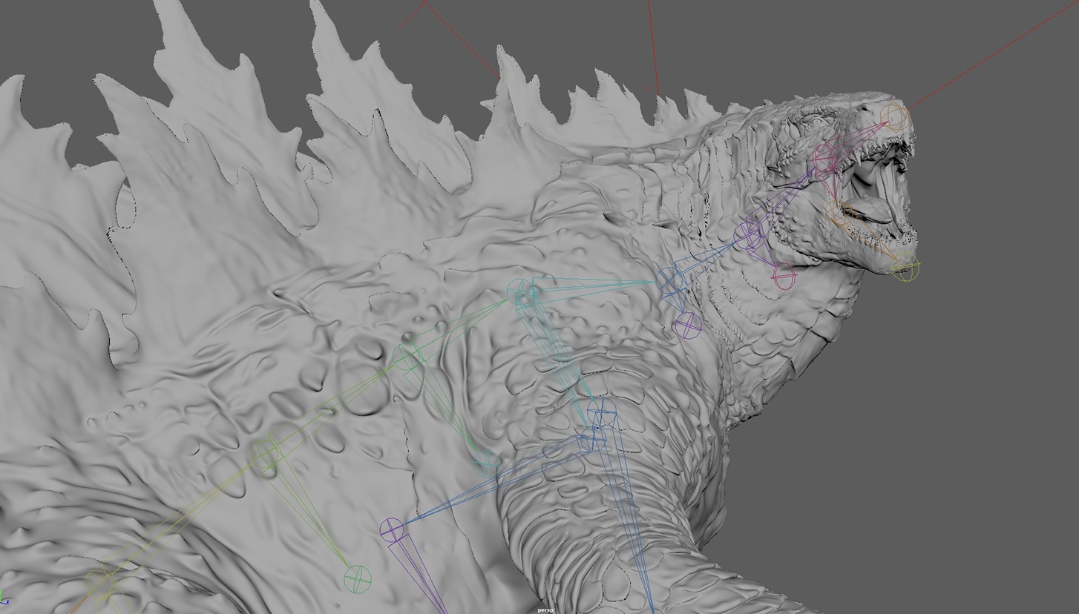1079x614 pixels.
Task: Select the yellow joint at the chin tip
Action: coord(905,268)
